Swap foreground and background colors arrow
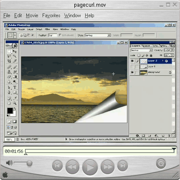The image size is (180, 180). pos(15,108)
